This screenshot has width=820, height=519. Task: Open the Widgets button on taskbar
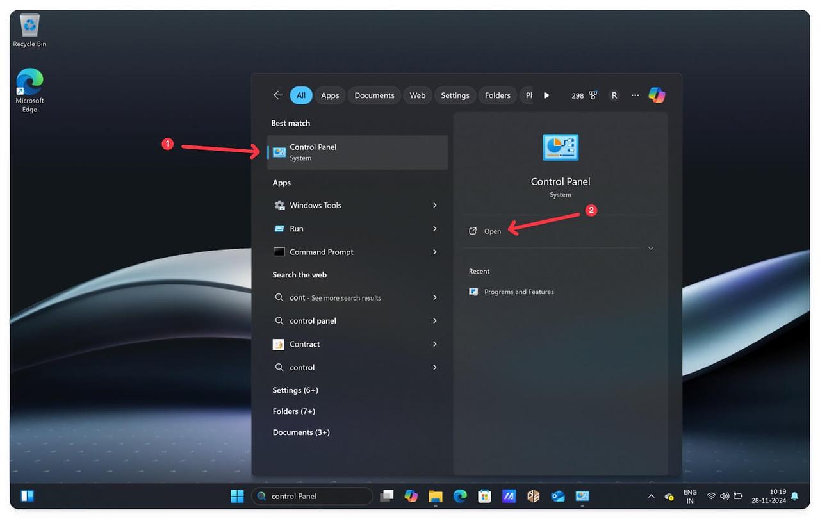click(28, 496)
